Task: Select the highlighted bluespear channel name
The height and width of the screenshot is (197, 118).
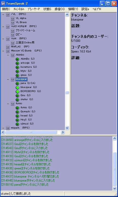Action: (x=21, y=79)
